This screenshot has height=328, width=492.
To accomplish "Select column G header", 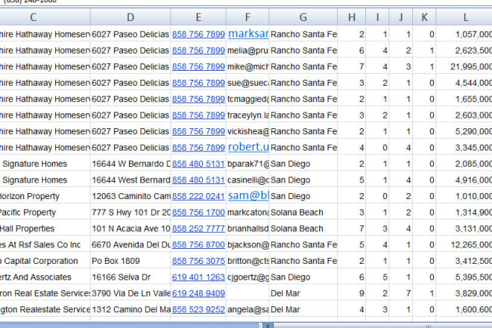I will pos(303,17).
